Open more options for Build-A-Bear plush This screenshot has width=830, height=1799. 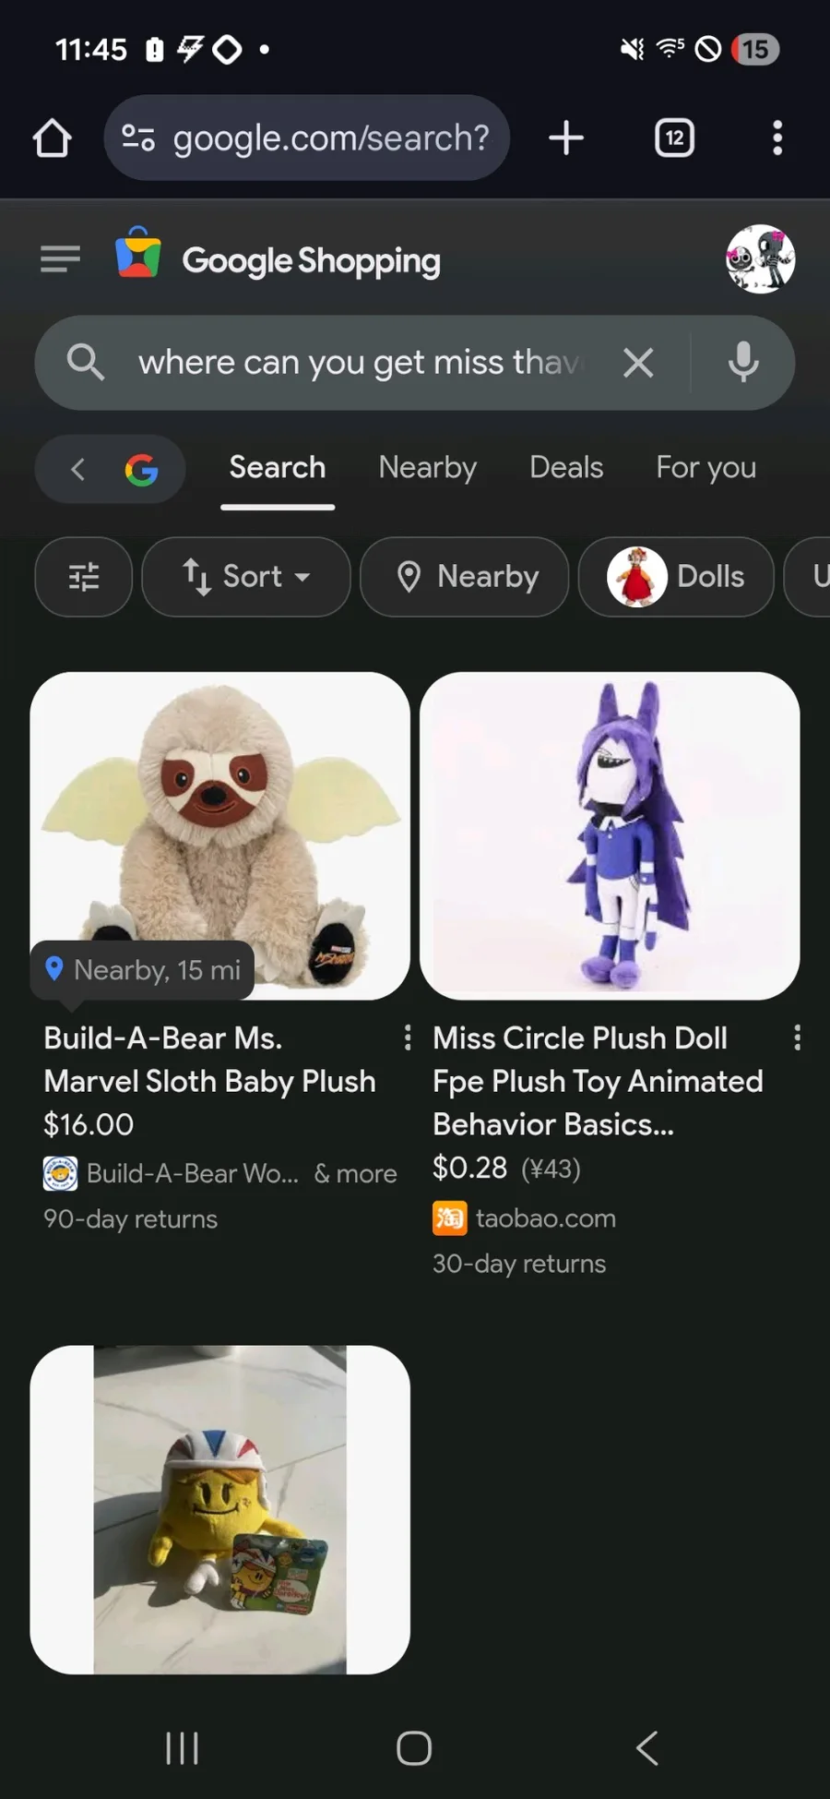pyautogui.click(x=408, y=1038)
